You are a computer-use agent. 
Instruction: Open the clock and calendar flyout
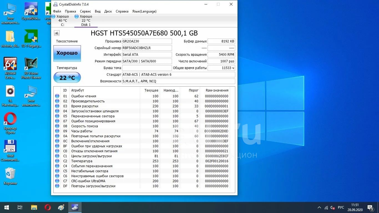point(355,207)
